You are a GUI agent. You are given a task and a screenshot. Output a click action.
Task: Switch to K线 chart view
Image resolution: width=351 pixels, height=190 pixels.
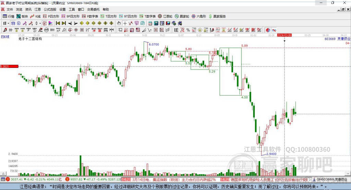(x=35, y=16)
